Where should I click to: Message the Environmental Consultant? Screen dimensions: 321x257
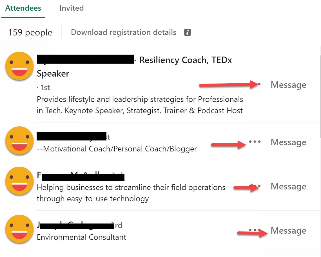click(288, 230)
